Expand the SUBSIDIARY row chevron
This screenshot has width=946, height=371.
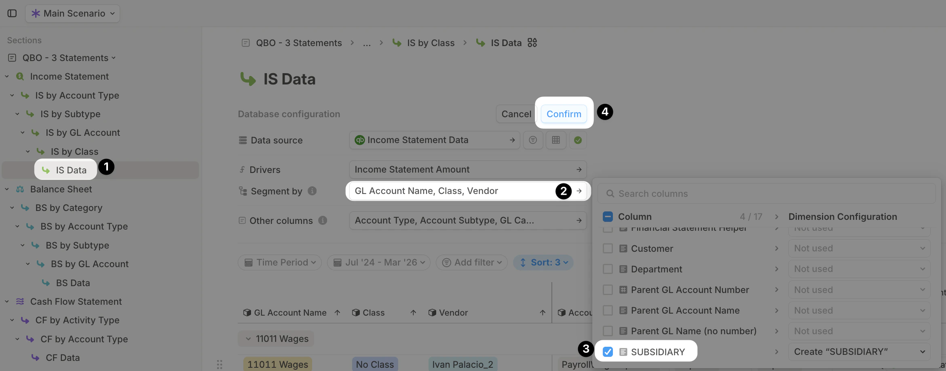point(777,352)
